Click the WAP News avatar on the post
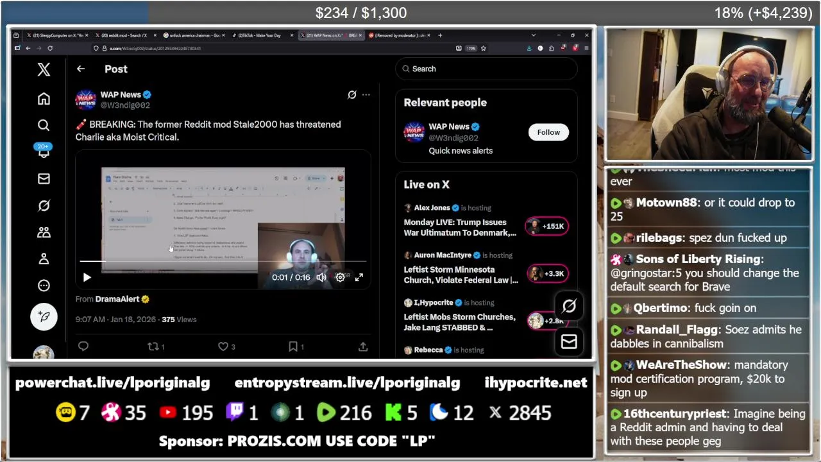The height and width of the screenshot is (462, 821). [86, 99]
